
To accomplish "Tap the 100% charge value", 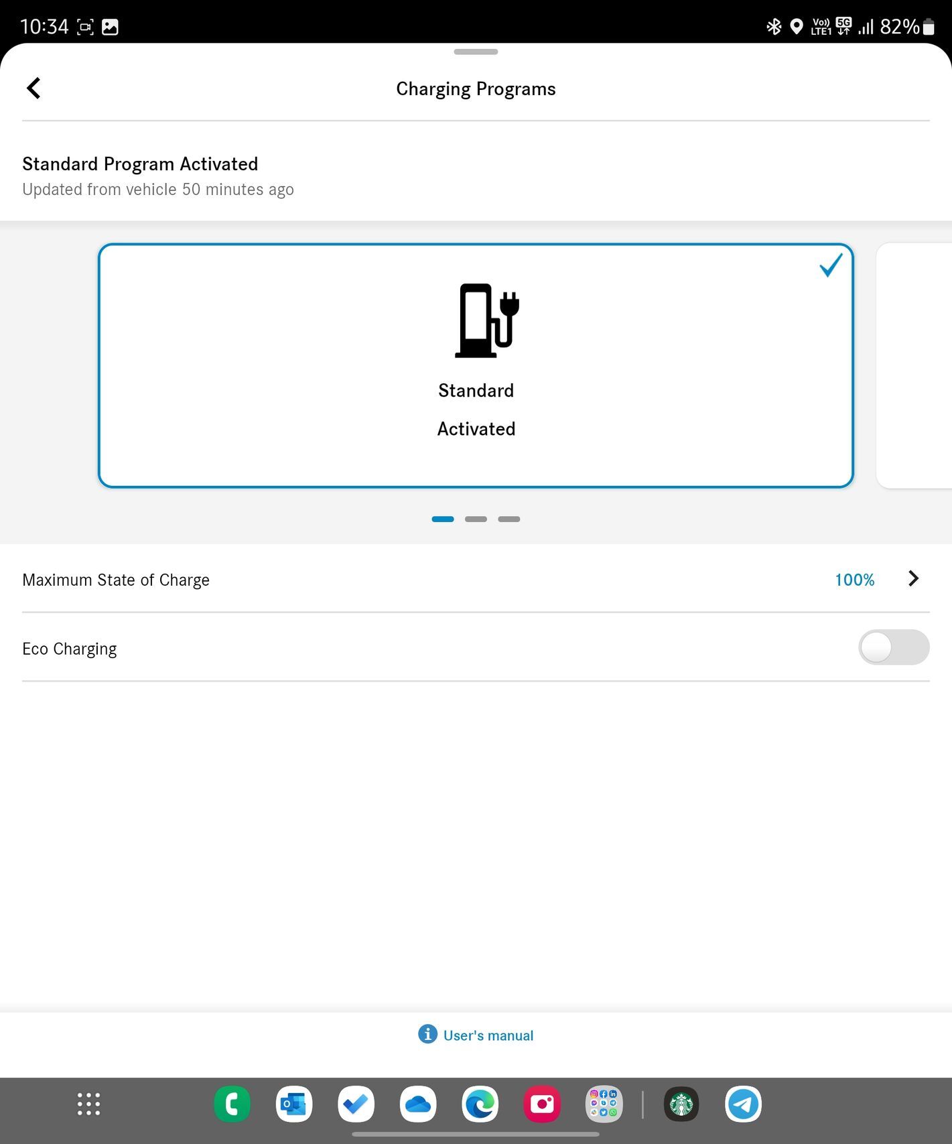I will tap(854, 580).
